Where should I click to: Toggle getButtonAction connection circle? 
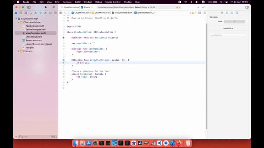pyautogui.click(x=64, y=60)
